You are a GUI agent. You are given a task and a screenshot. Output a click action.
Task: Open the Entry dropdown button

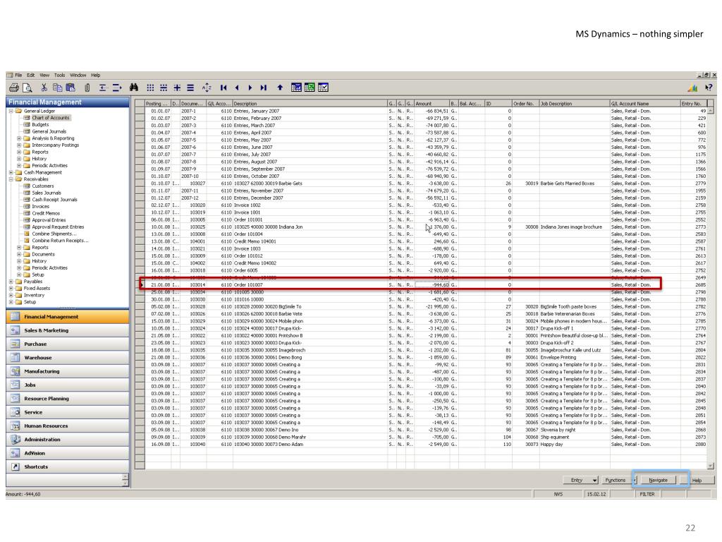pyautogui.click(x=581, y=480)
